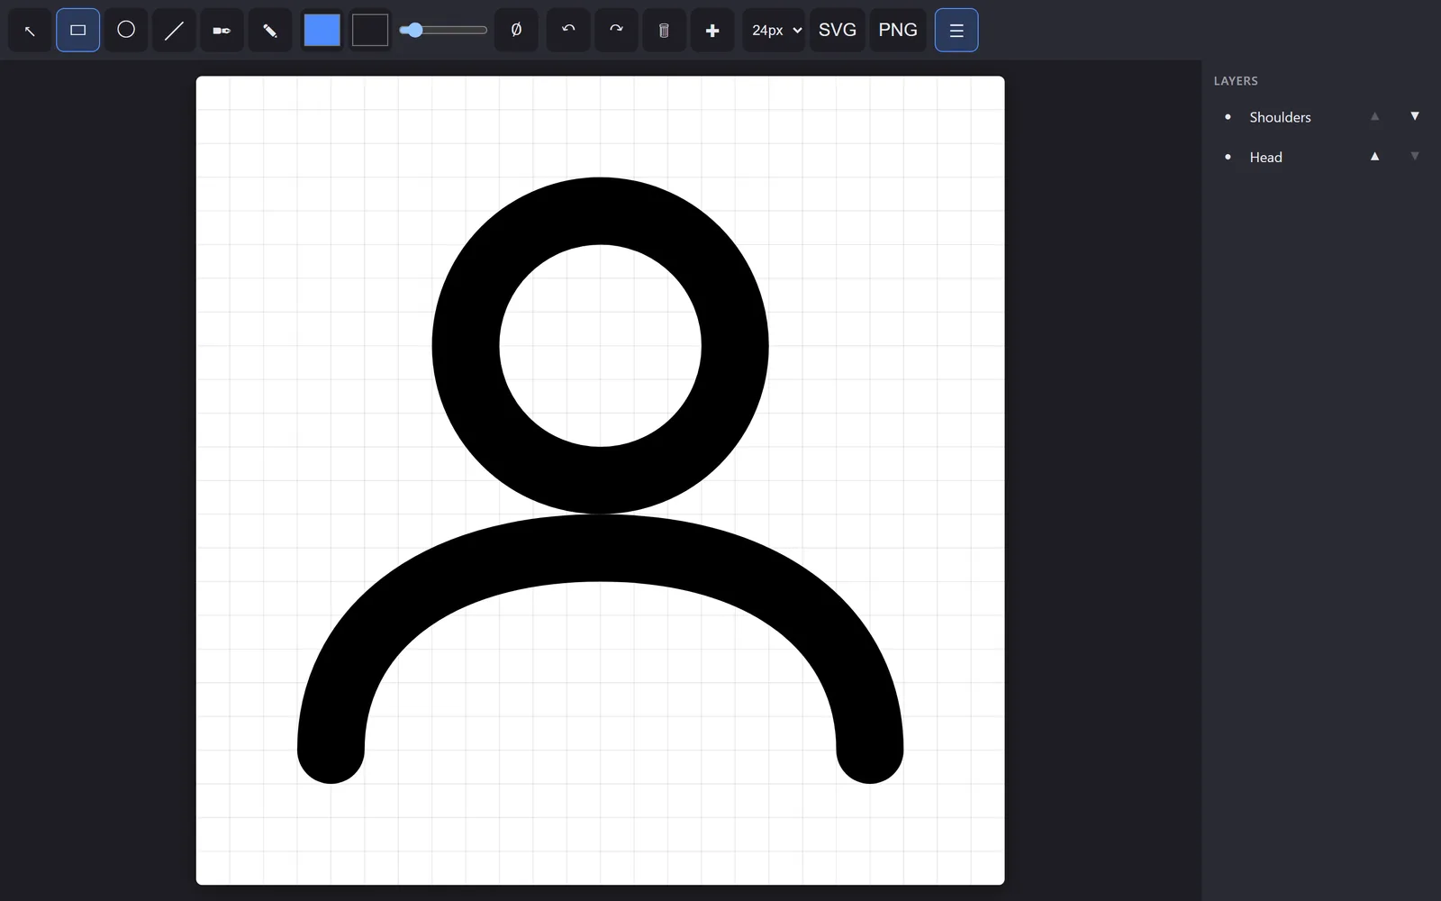1441x901 pixels.
Task: Select the Head layer
Action: pos(1265,157)
